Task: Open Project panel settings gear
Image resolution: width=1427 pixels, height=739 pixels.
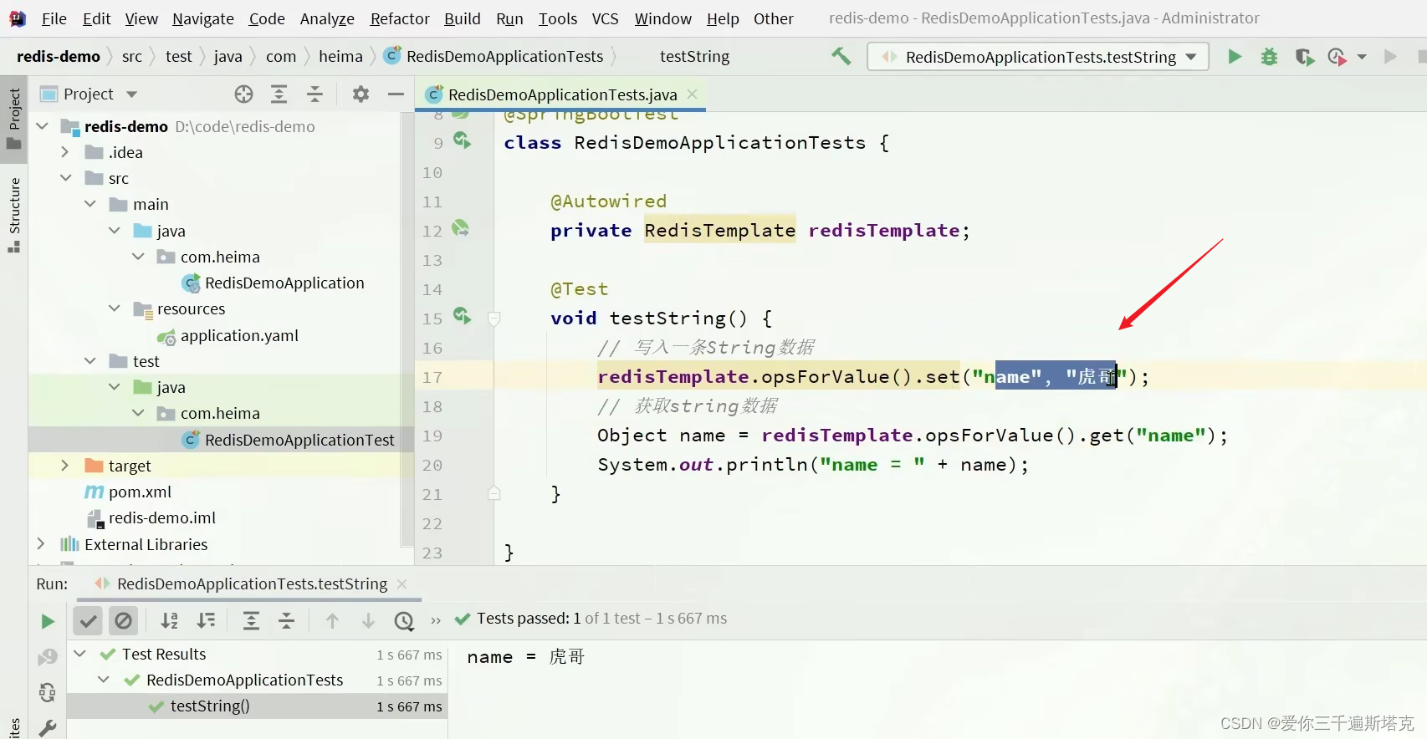Action: click(x=361, y=94)
